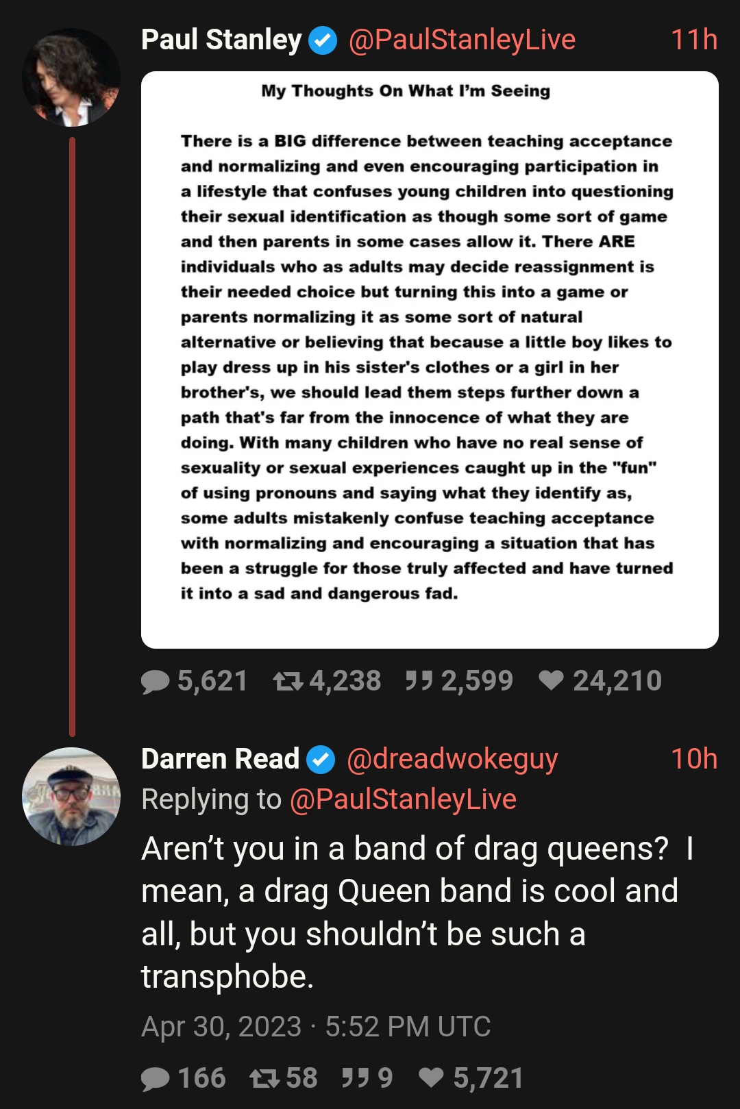Like Paul Stanley's tweet with heart icon

point(551,680)
